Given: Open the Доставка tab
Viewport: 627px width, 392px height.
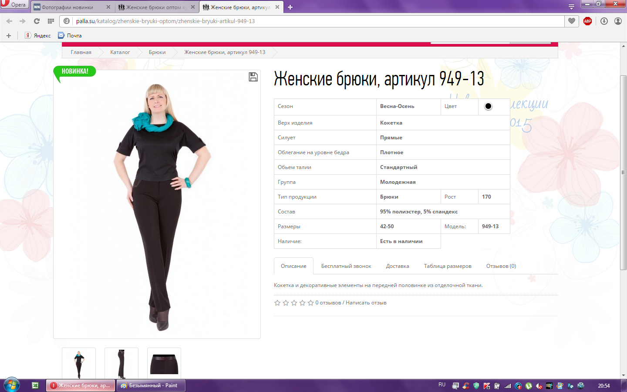Looking at the screenshot, I should [398, 266].
